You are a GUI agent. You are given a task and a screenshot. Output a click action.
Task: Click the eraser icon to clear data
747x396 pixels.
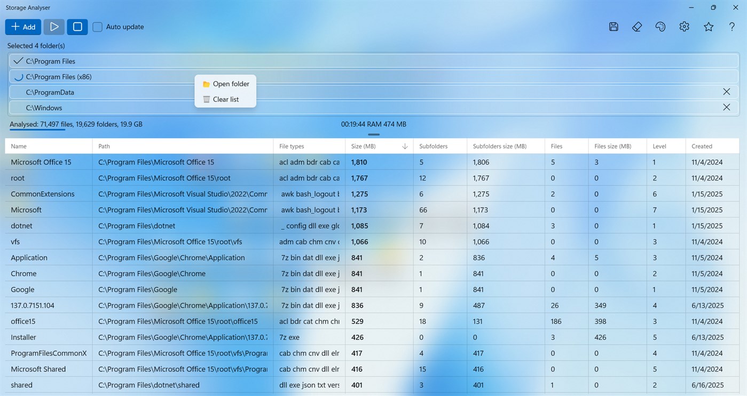coord(636,26)
